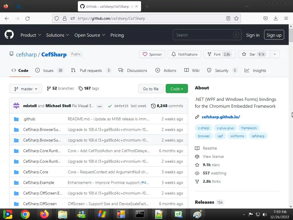Open the Discussions tab
This screenshot has height=220, width=293.
click(133, 70)
